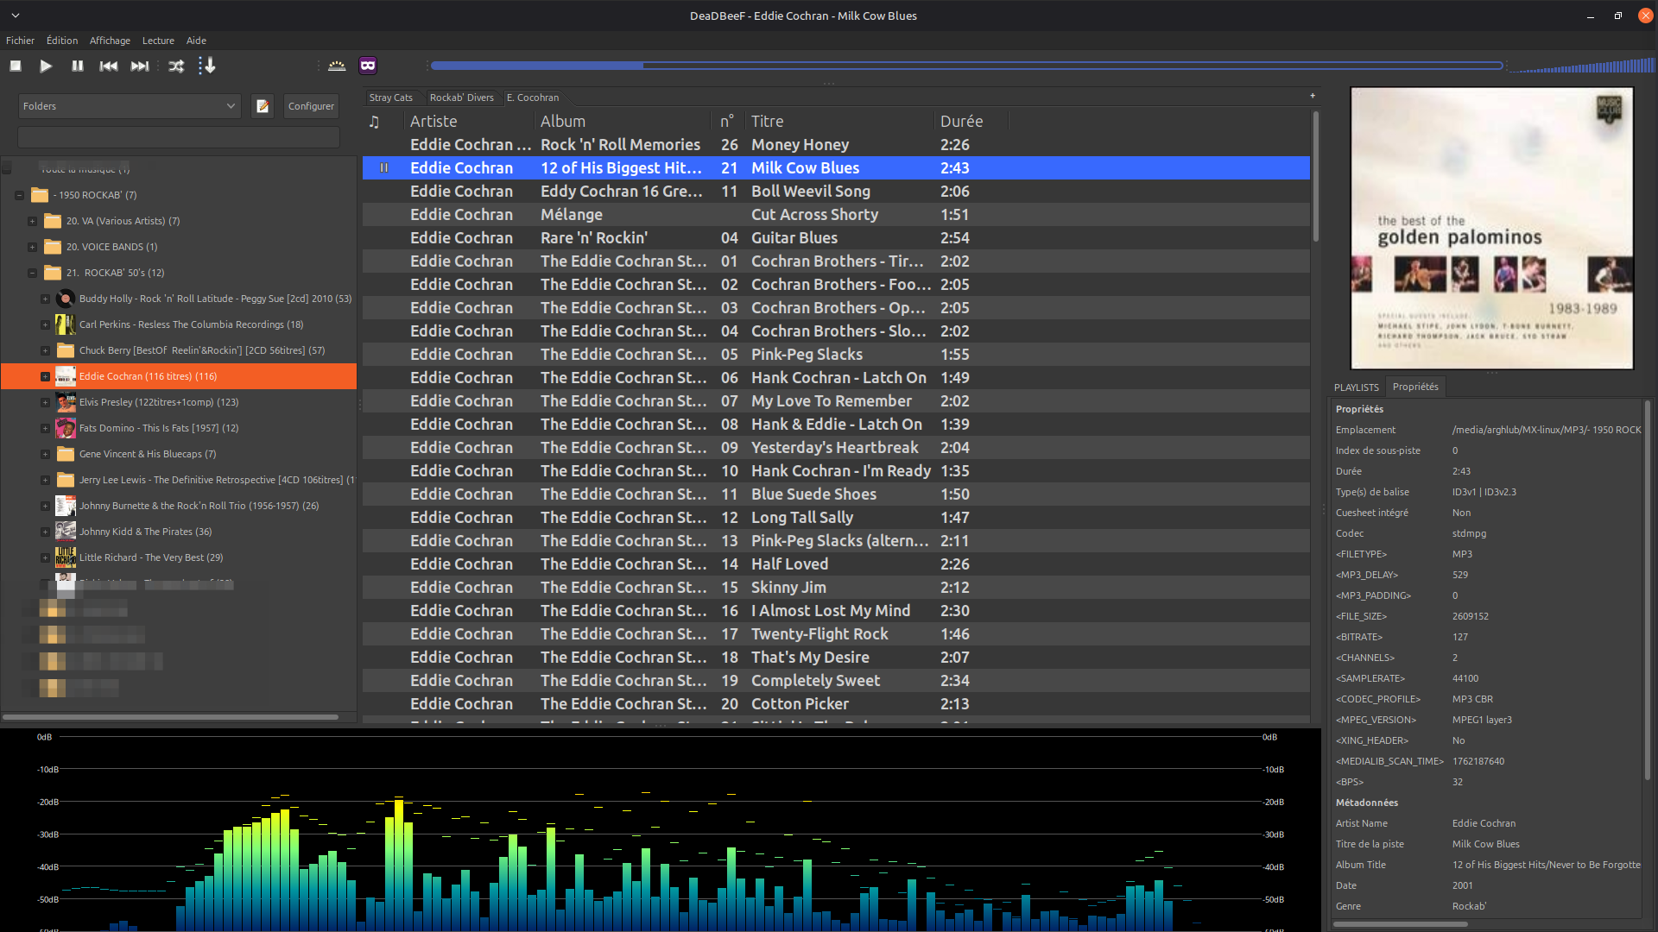Stop playback with the stop button
The height and width of the screenshot is (932, 1658).
point(16,66)
